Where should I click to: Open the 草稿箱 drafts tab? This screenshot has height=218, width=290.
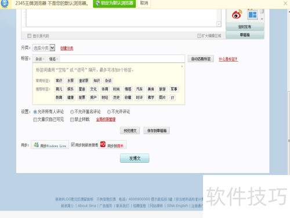(245, 35)
